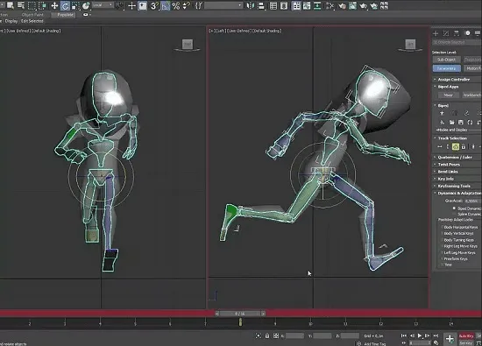Image resolution: width=482 pixels, height=346 pixels.
Task: Switch to the Populate ribbon tab
Action: 65,15
